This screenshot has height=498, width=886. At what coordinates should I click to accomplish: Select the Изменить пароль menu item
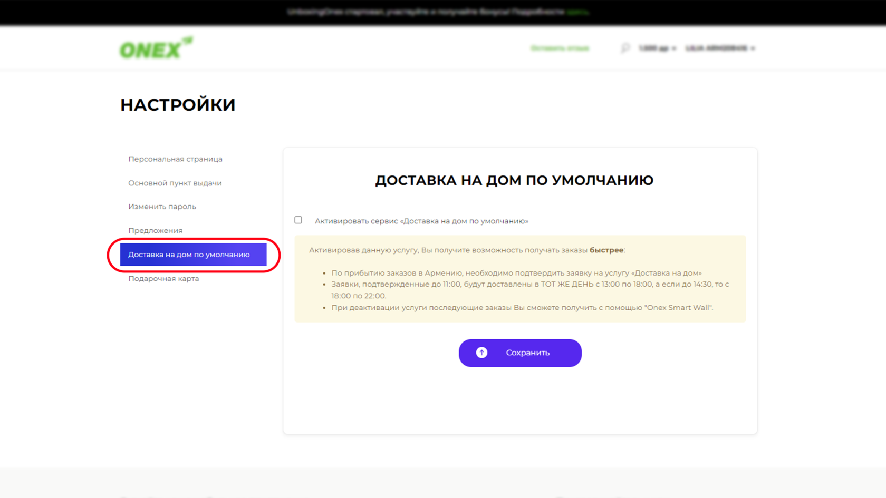162,207
